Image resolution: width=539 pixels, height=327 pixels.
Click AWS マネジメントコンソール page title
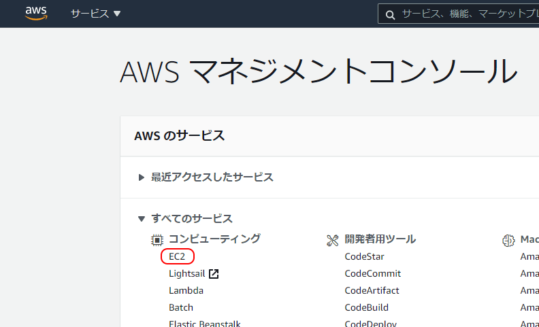pyautogui.click(x=318, y=71)
